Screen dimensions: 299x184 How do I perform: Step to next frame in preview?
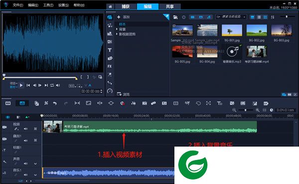pyautogui.click(x=40, y=85)
